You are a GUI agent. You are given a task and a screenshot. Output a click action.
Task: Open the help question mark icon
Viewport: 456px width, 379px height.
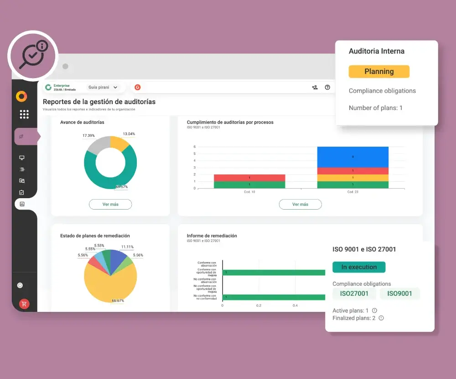(327, 87)
